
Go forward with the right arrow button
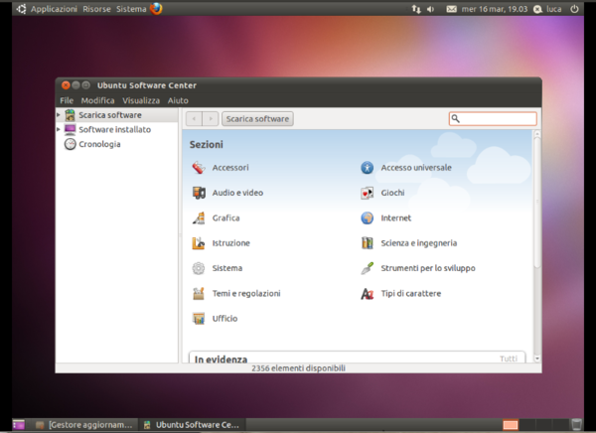[x=211, y=119]
